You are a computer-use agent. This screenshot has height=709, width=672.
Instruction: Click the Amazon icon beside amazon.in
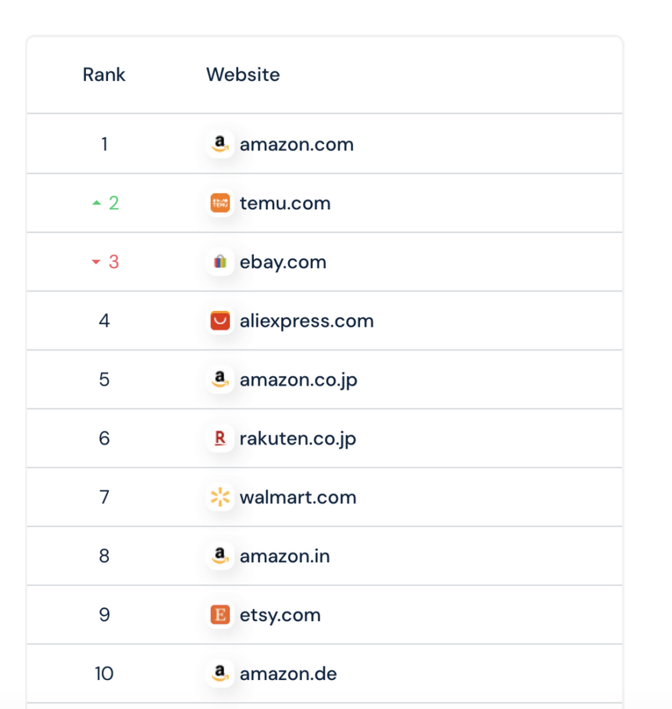220,556
